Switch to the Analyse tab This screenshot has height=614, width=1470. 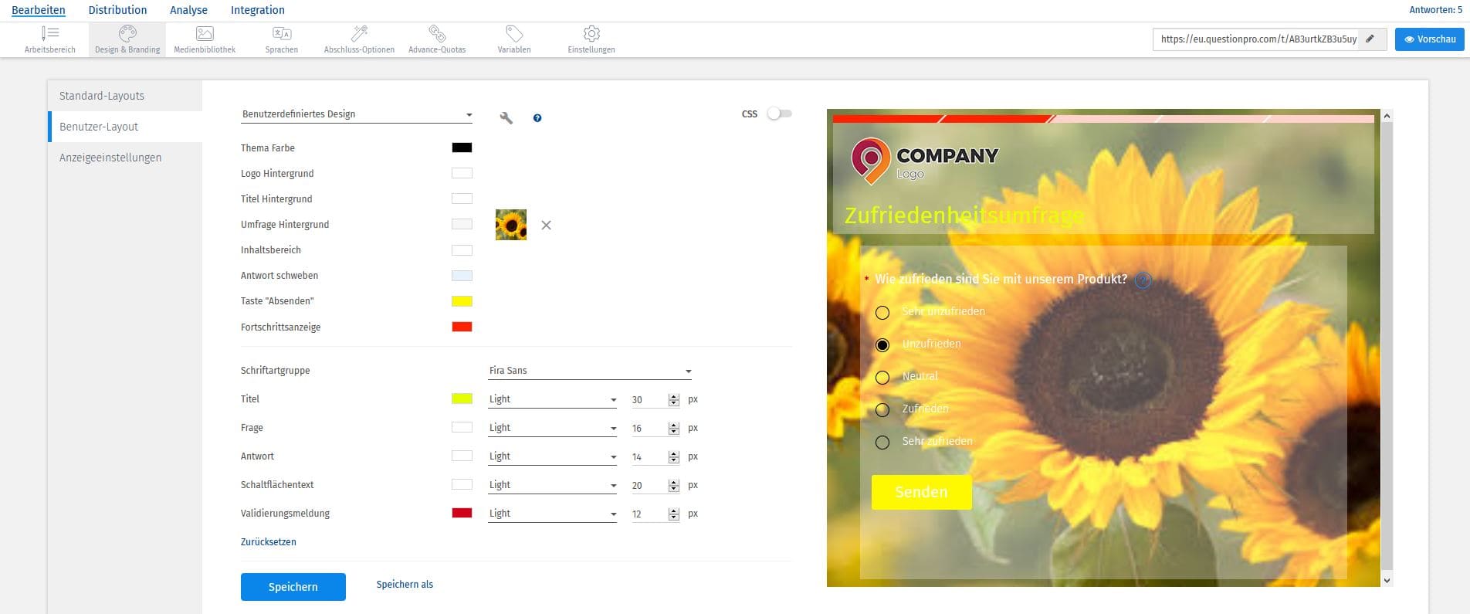(188, 10)
